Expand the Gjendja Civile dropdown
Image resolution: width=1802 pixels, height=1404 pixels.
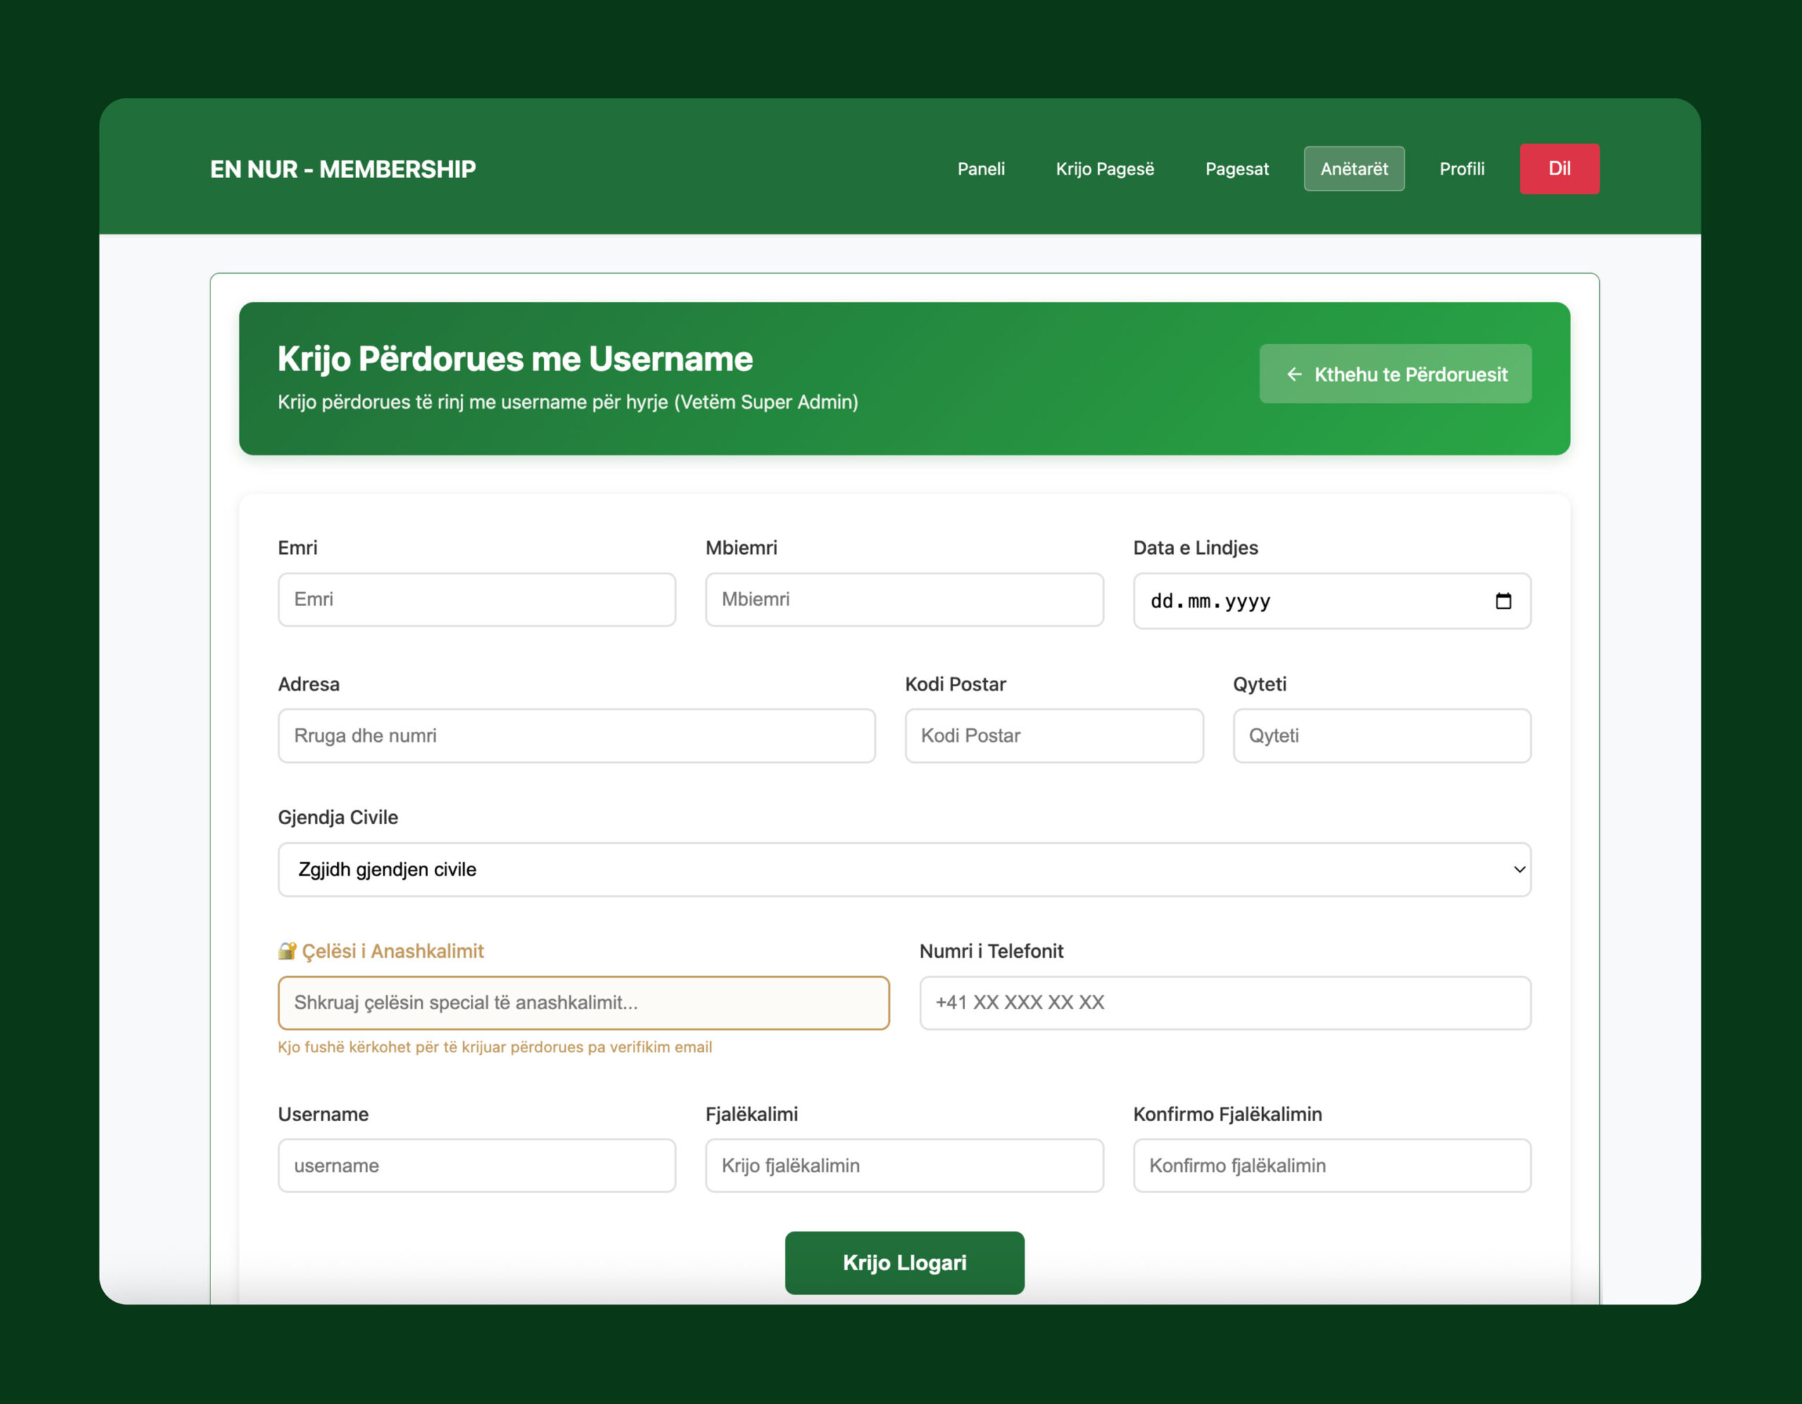(904, 869)
